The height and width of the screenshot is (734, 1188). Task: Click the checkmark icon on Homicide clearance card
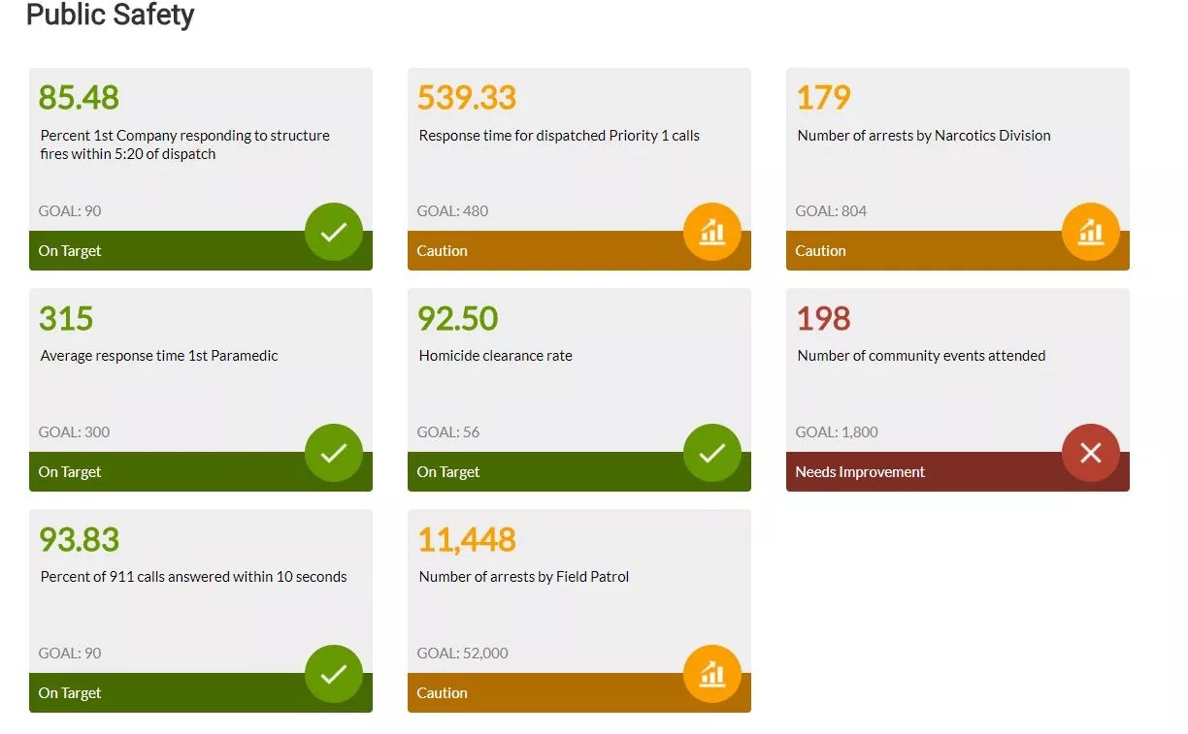point(712,453)
